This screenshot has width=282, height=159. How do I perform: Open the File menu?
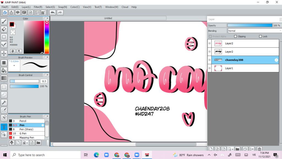(x=5, y=7)
